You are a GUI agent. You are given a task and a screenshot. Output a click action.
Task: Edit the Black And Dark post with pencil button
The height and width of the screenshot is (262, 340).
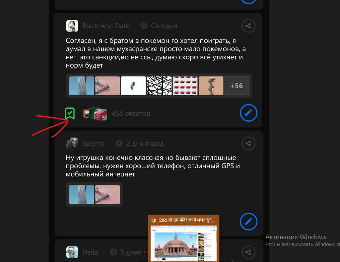[248, 113]
